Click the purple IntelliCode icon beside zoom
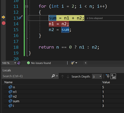This screenshot has width=124, height=113. (19, 63)
